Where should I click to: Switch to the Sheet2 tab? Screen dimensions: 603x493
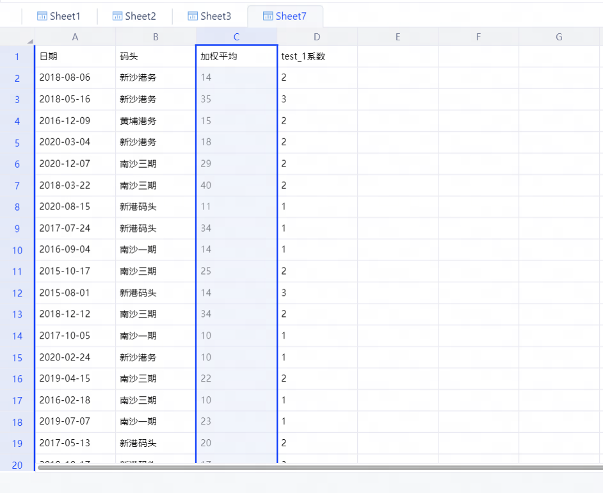click(x=134, y=16)
